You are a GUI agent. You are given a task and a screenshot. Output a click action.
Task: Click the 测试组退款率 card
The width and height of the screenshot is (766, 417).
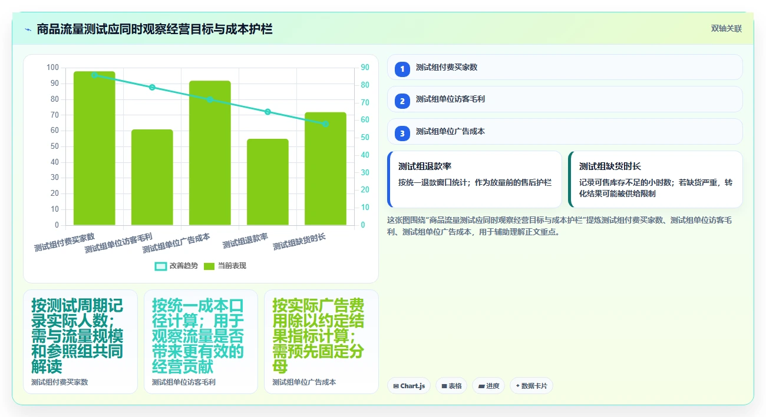[474, 179]
